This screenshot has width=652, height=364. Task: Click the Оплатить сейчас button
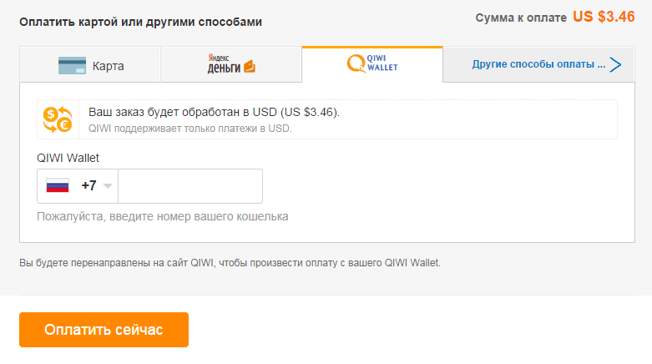tap(104, 330)
